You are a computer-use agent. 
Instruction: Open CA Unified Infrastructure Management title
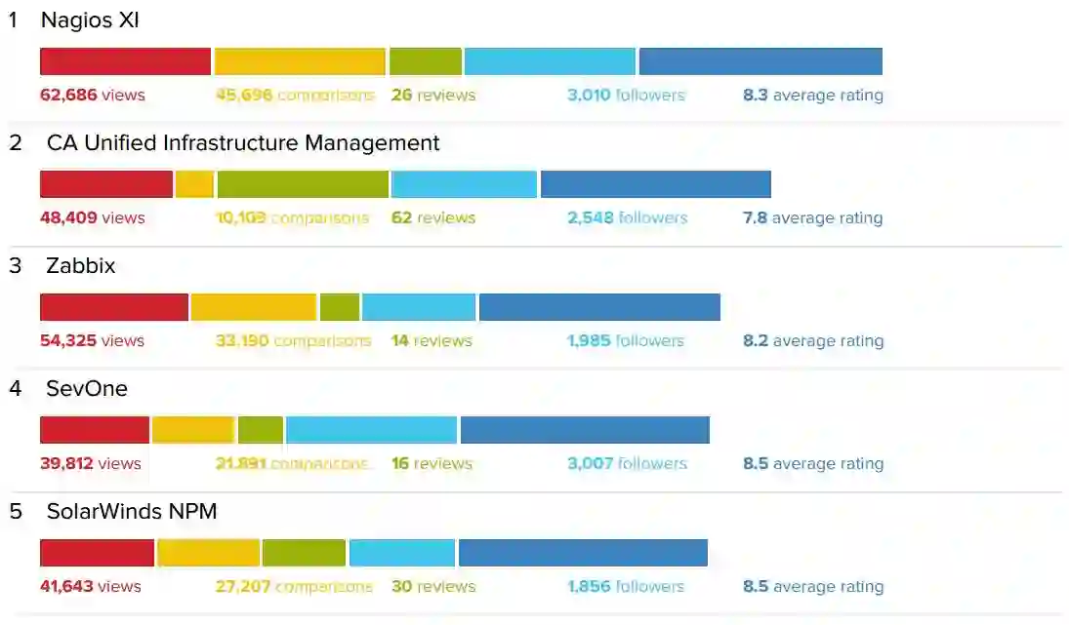(243, 143)
